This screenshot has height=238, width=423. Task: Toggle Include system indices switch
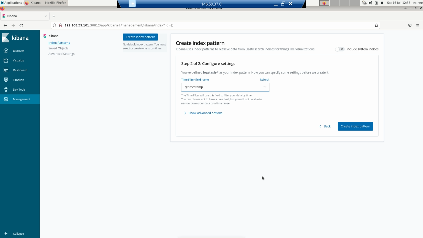(340, 49)
